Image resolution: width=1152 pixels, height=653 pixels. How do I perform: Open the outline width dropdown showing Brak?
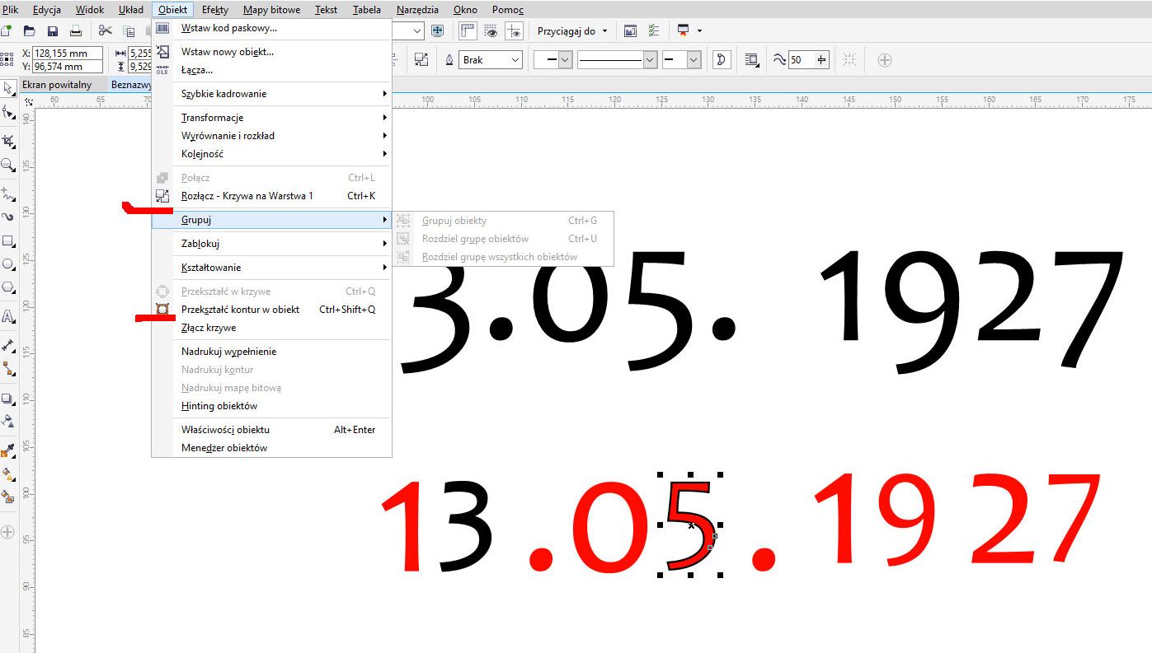(491, 60)
